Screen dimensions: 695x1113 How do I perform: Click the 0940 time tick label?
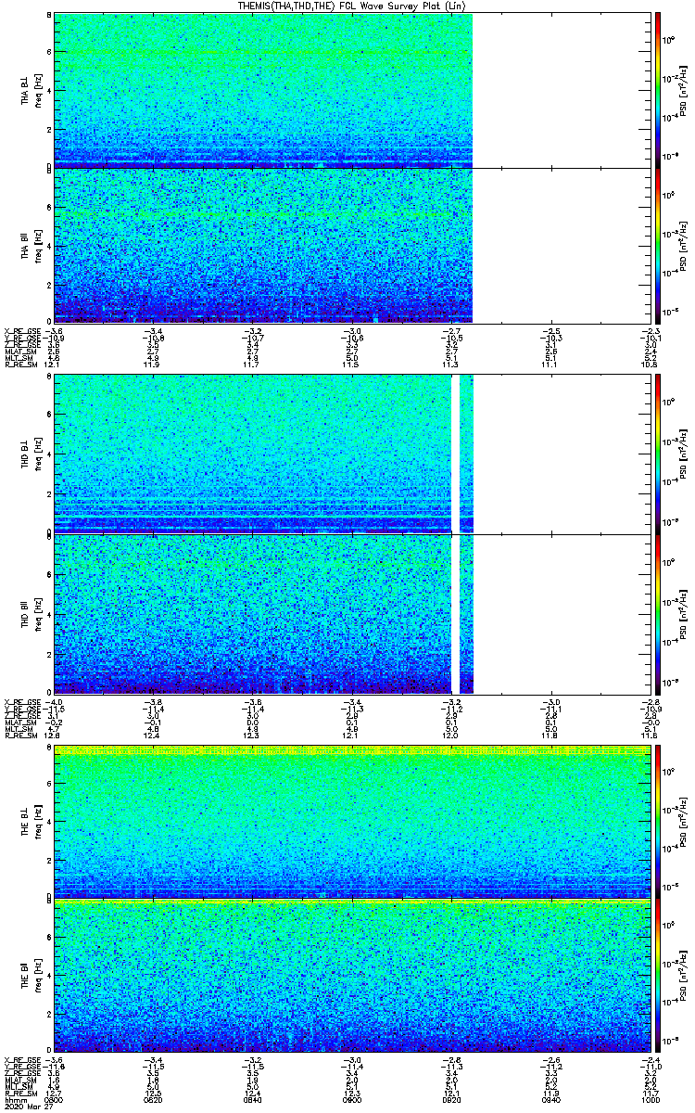550,1100
